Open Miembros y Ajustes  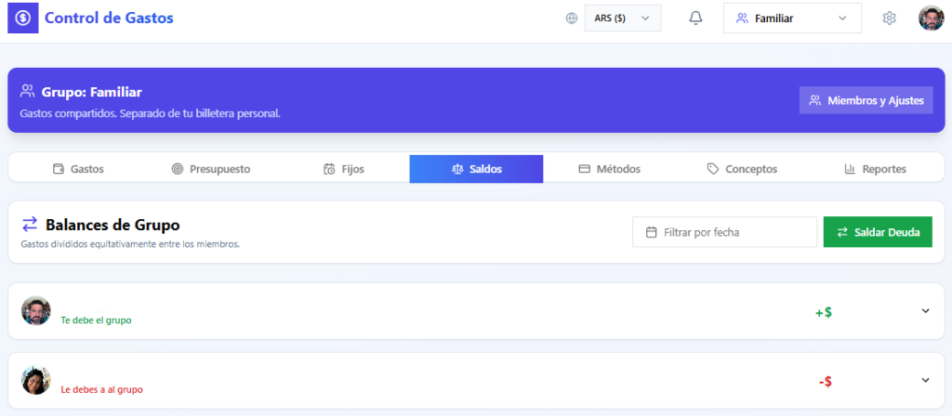(x=866, y=100)
